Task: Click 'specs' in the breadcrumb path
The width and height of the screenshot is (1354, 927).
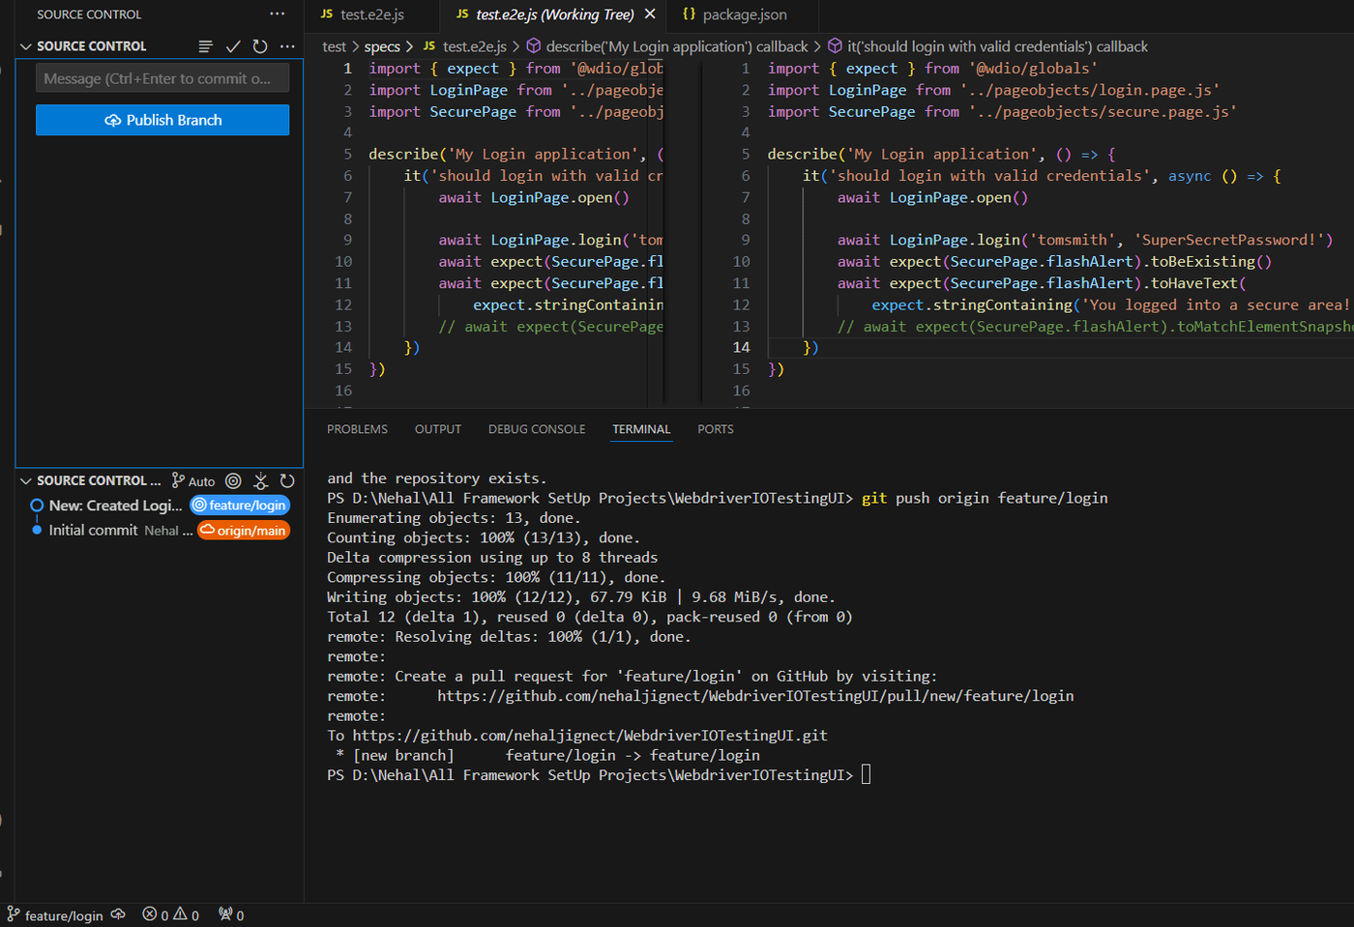Action: 382,46
